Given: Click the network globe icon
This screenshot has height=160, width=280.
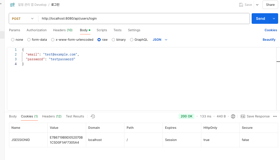Looking at the screenshot, I should pyautogui.click(x=233, y=116).
